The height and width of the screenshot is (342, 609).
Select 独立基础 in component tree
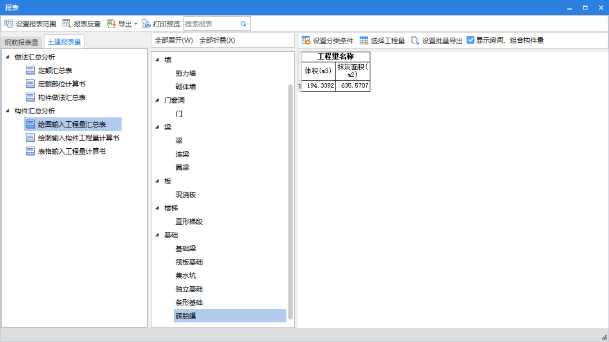[189, 289]
